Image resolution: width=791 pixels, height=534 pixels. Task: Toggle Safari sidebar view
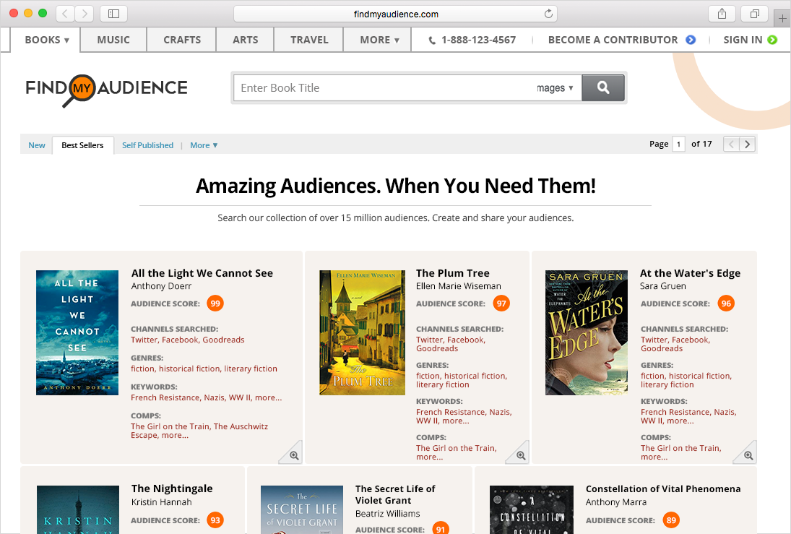(x=113, y=14)
